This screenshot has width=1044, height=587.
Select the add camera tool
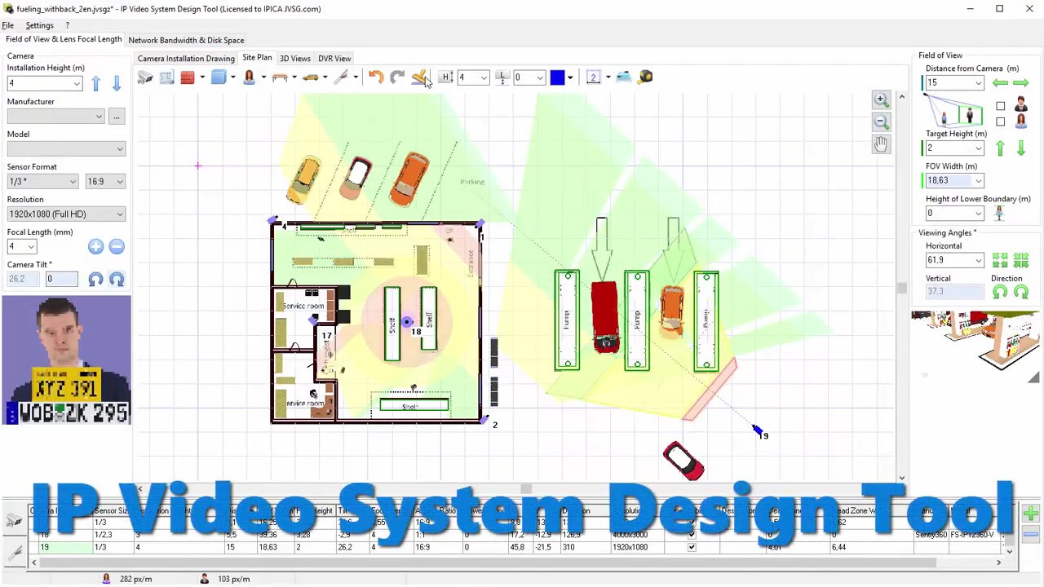[x=145, y=77]
